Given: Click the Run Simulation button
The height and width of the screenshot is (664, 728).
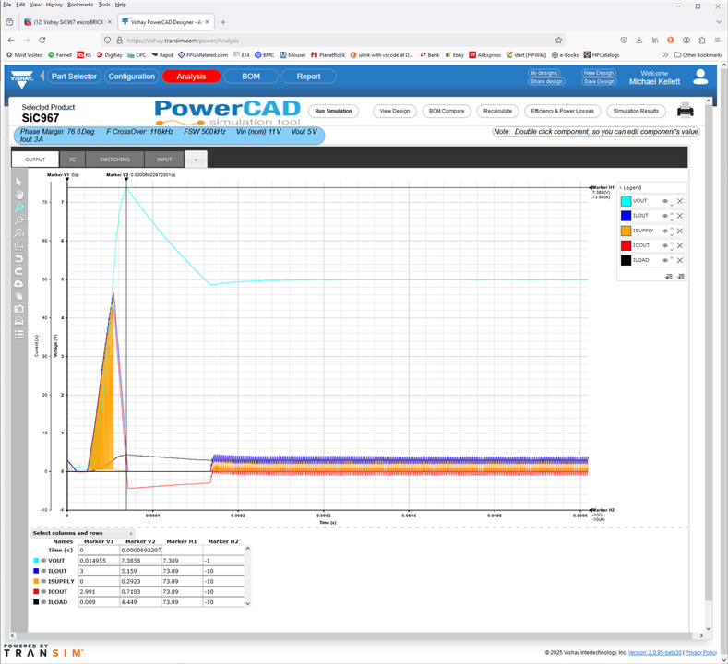Looking at the screenshot, I should tap(333, 111).
